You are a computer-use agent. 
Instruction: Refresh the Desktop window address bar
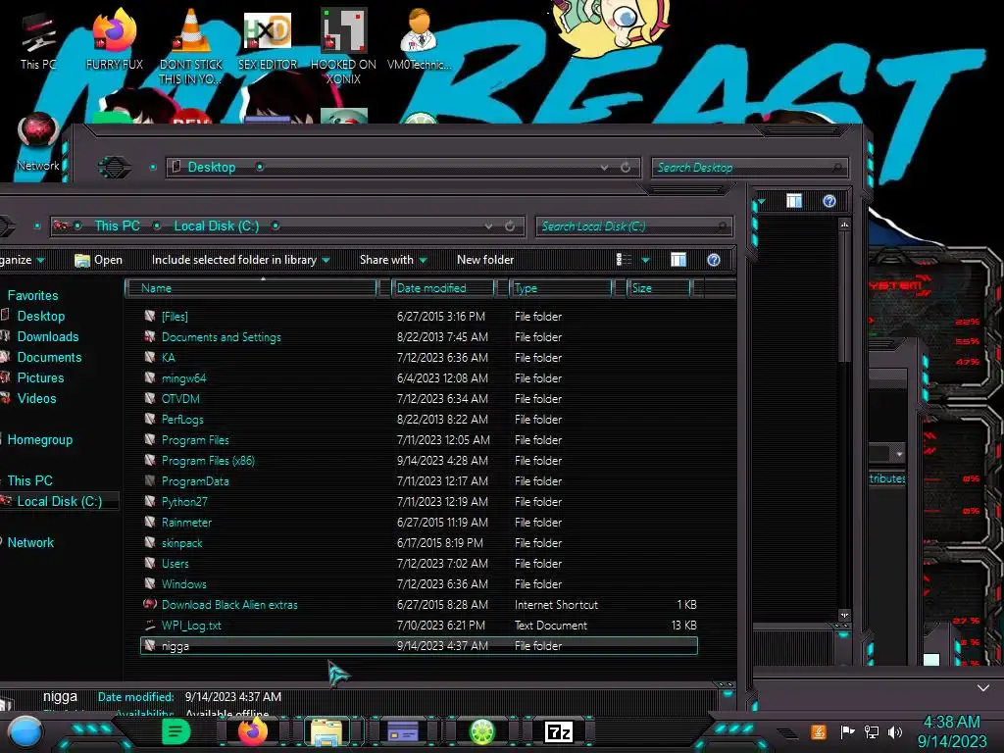626,167
